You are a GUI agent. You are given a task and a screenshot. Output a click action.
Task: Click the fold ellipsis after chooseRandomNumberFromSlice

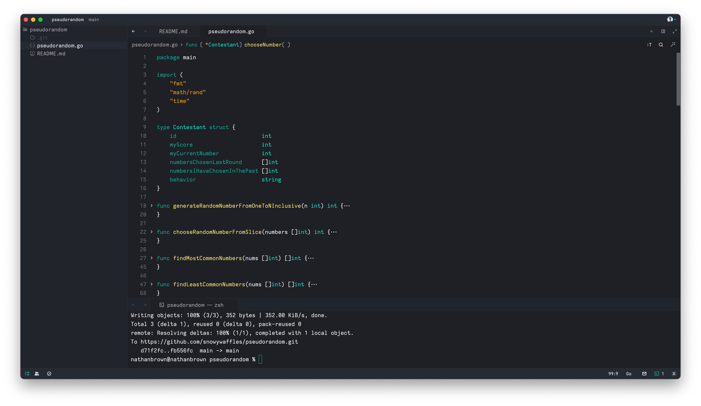334,232
